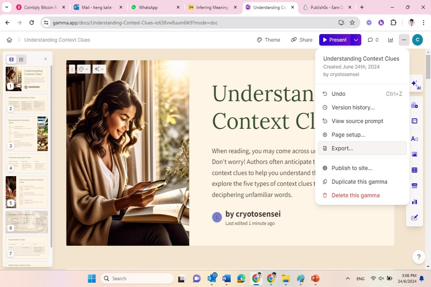Open embed apps icon in right sidebar

pyautogui.click(x=414, y=185)
